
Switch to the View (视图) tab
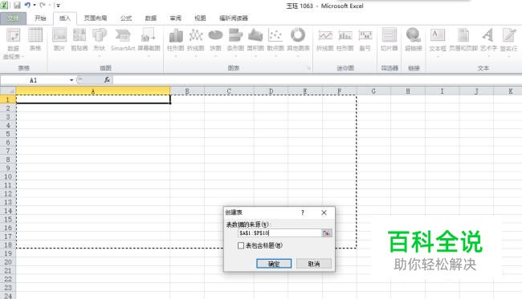coord(200,18)
